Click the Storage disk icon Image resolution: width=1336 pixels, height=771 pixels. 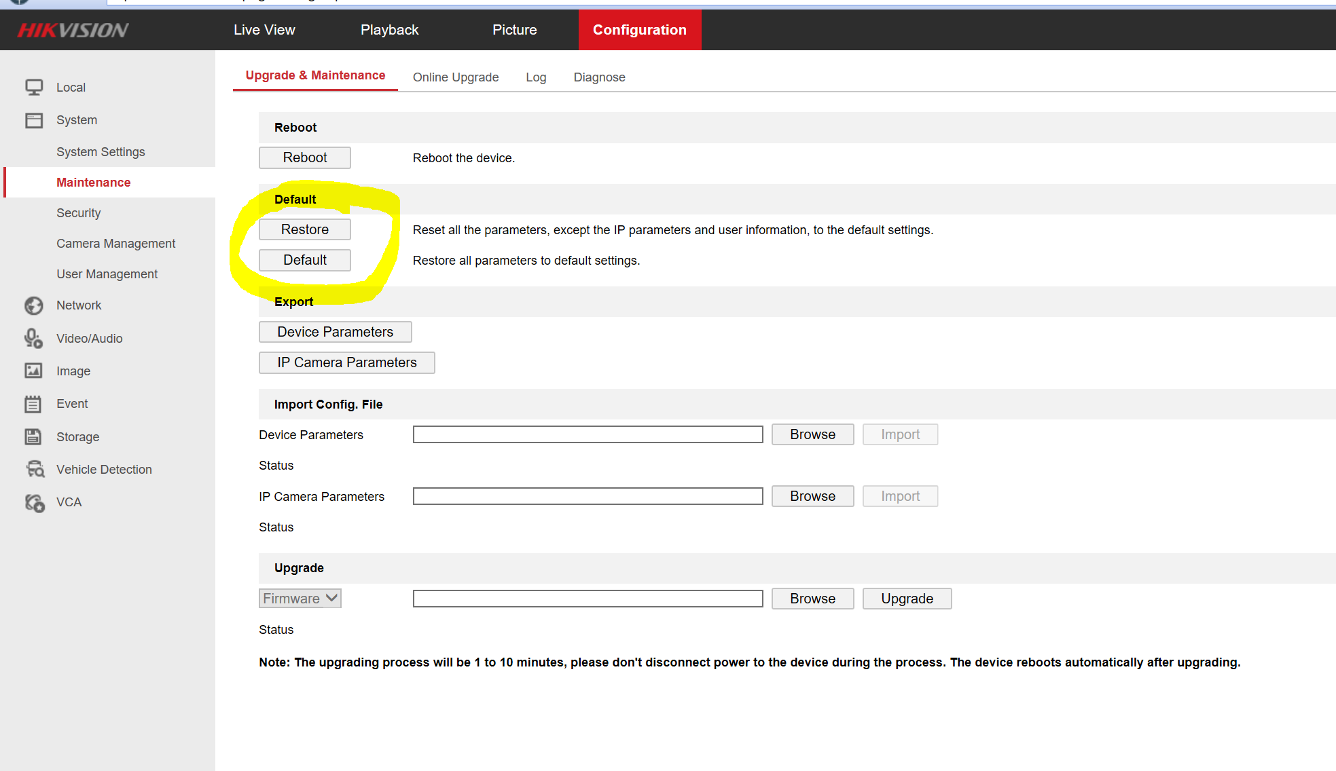pos(34,436)
